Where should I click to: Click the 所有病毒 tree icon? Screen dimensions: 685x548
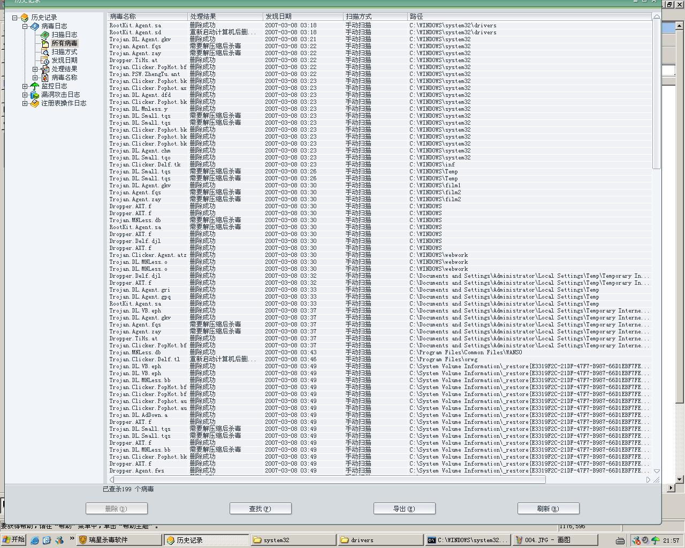(x=45, y=43)
